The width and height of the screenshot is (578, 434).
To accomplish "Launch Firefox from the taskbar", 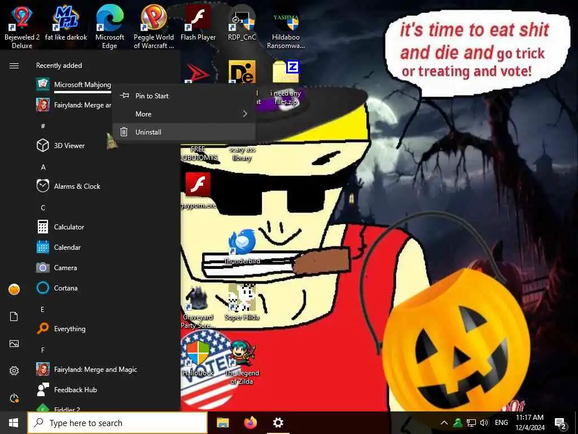I will (x=251, y=423).
